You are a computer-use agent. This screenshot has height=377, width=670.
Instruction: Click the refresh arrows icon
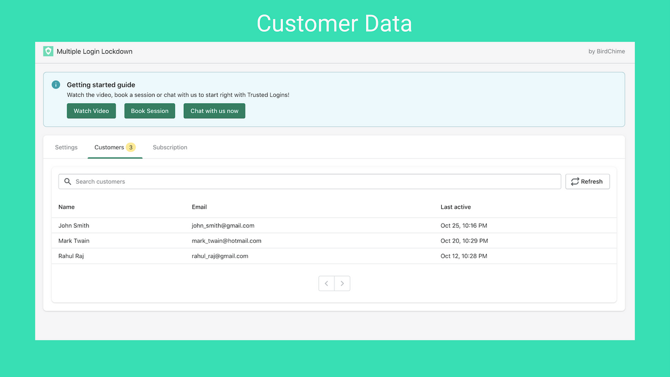pos(574,181)
